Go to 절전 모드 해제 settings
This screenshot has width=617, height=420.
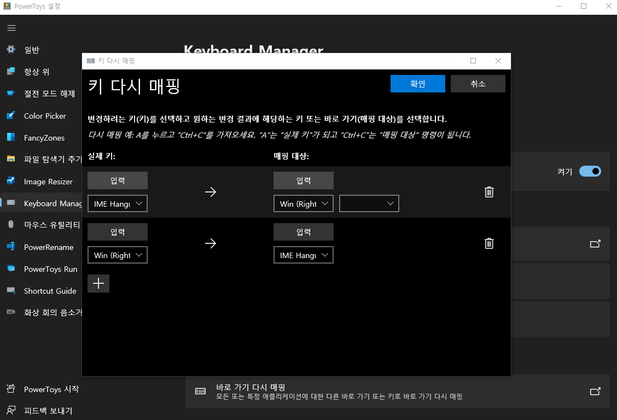49,94
